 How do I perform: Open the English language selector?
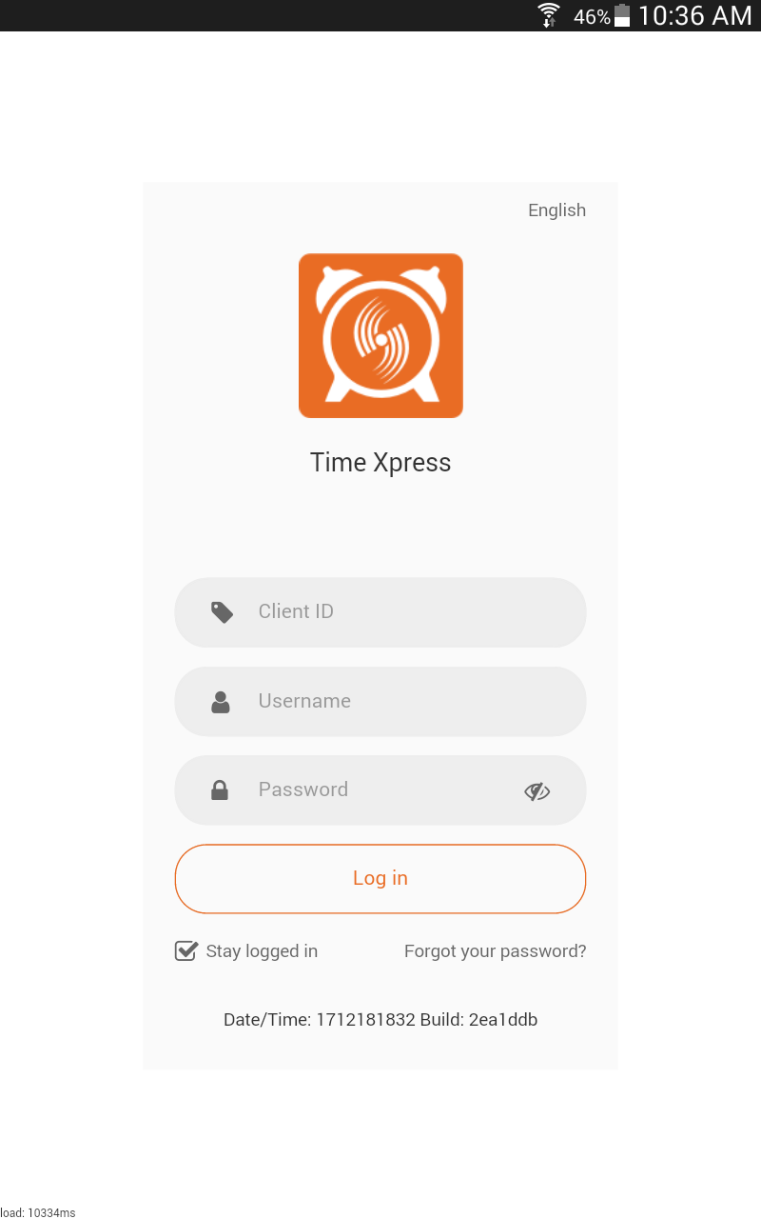pyautogui.click(x=557, y=210)
